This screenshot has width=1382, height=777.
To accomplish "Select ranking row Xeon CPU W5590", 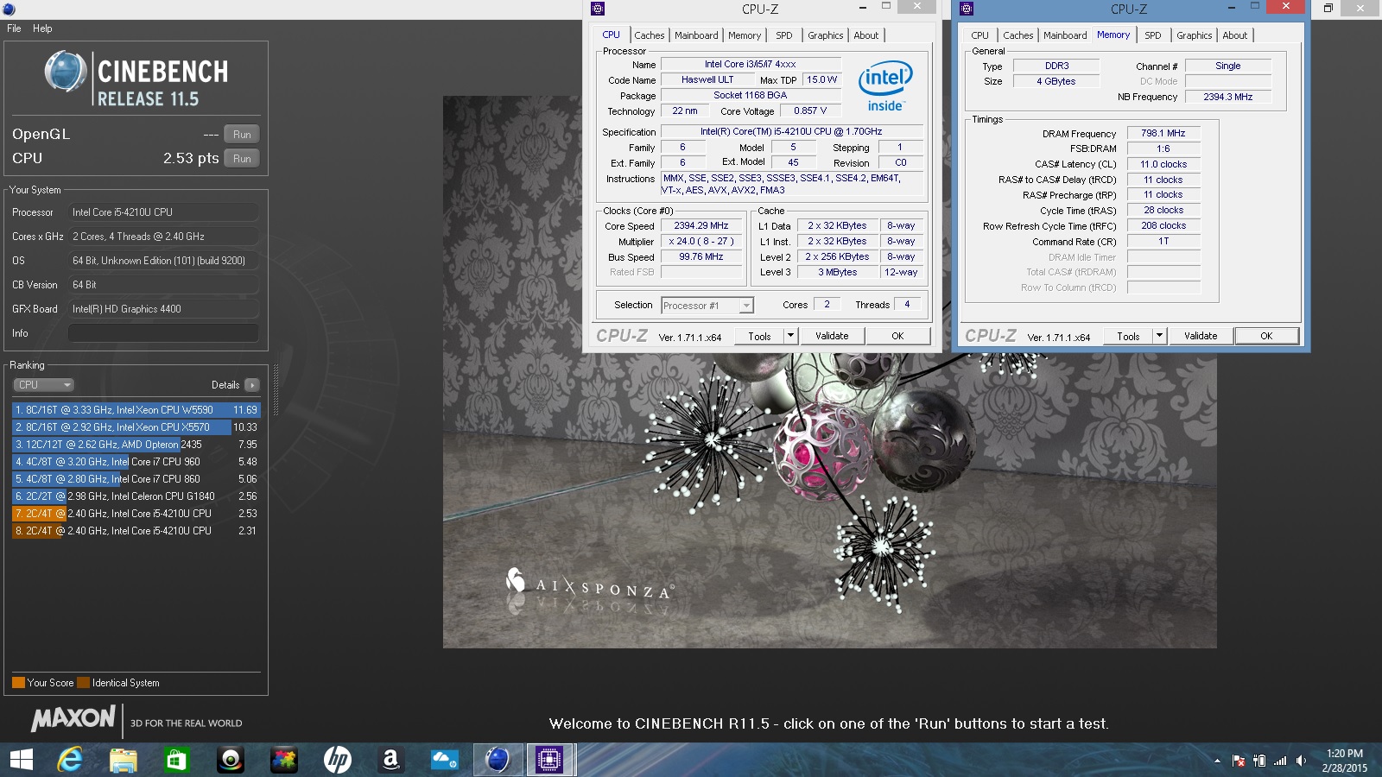I will click(136, 410).
